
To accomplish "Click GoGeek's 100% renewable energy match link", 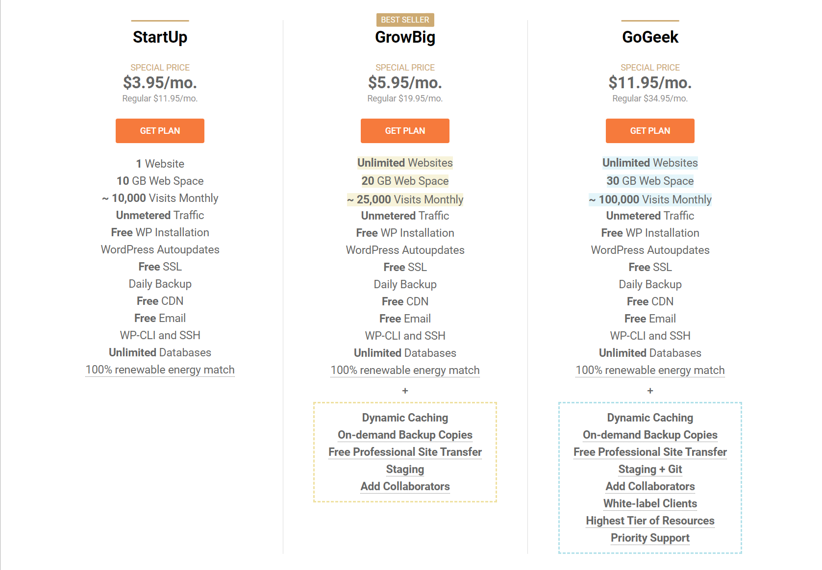I will click(x=650, y=371).
